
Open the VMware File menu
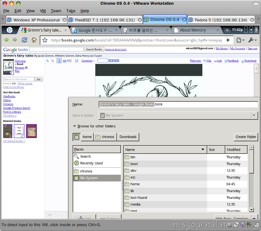coord(6,11)
